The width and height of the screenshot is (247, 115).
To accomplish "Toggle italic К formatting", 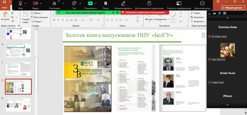I will pos(58,20).
